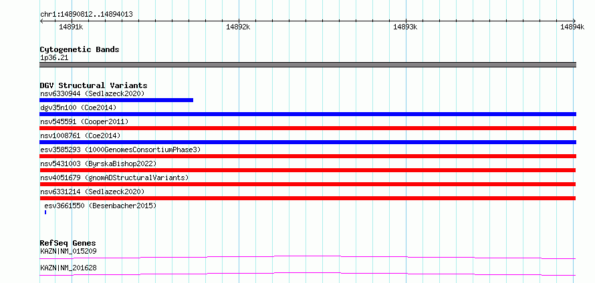Click the red nsv6331214 variant bar
Image resolution: width=595 pixels, height=283 pixels.
click(x=308, y=198)
